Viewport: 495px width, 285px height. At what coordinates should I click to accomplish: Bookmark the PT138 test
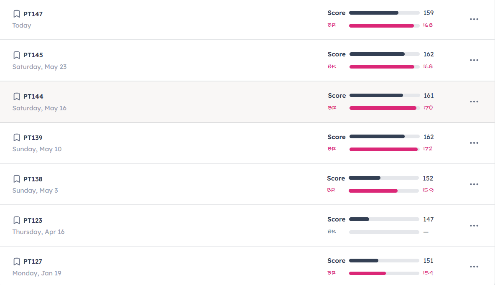17,179
